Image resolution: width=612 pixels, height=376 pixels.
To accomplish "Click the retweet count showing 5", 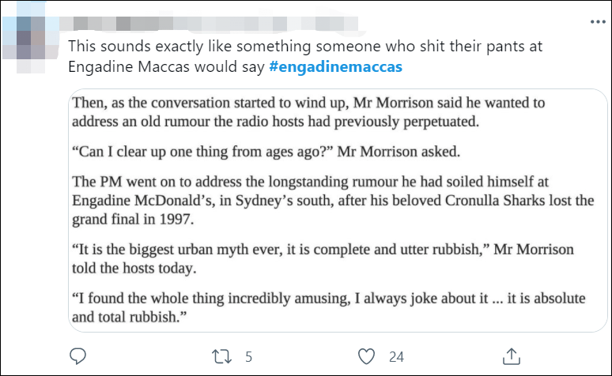I will tap(248, 355).
